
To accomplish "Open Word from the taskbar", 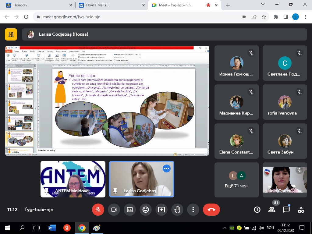I will (x=52, y=228).
